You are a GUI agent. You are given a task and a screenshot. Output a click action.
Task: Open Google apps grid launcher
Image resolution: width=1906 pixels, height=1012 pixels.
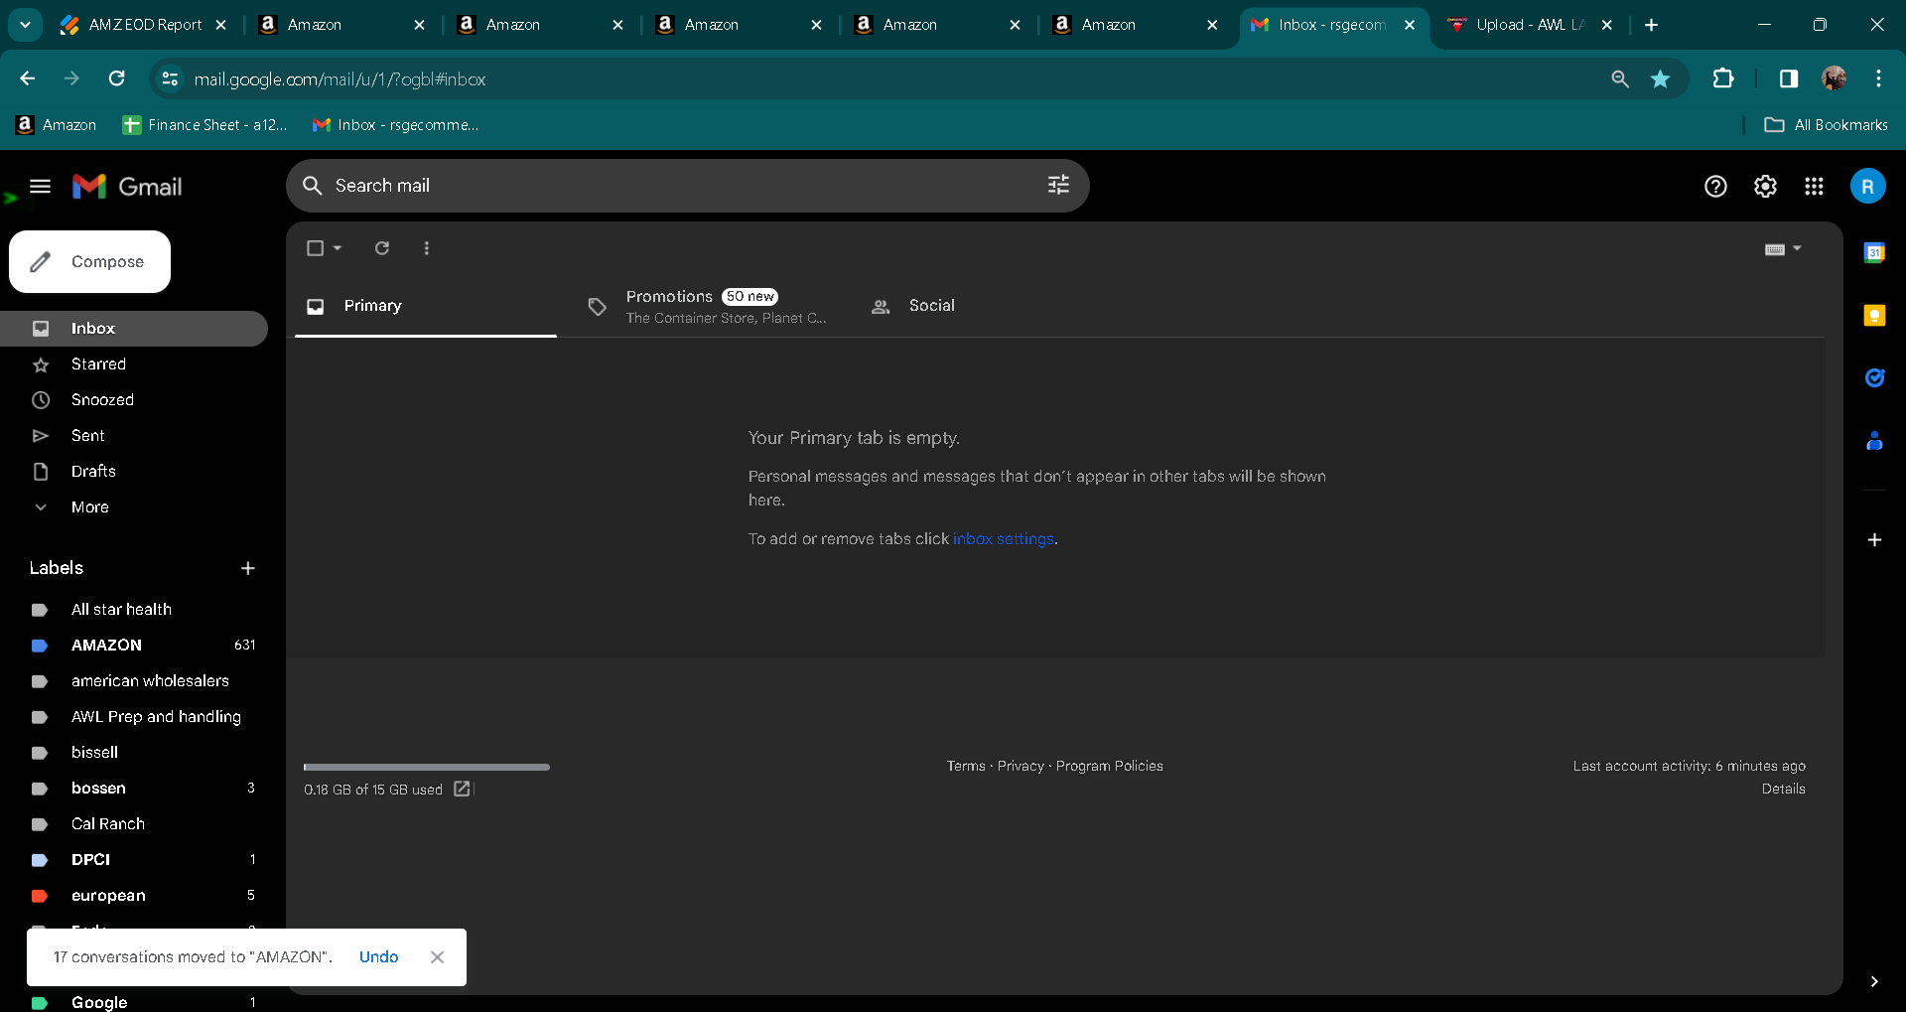click(1814, 187)
